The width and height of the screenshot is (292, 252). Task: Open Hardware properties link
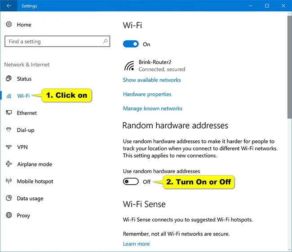147,94
